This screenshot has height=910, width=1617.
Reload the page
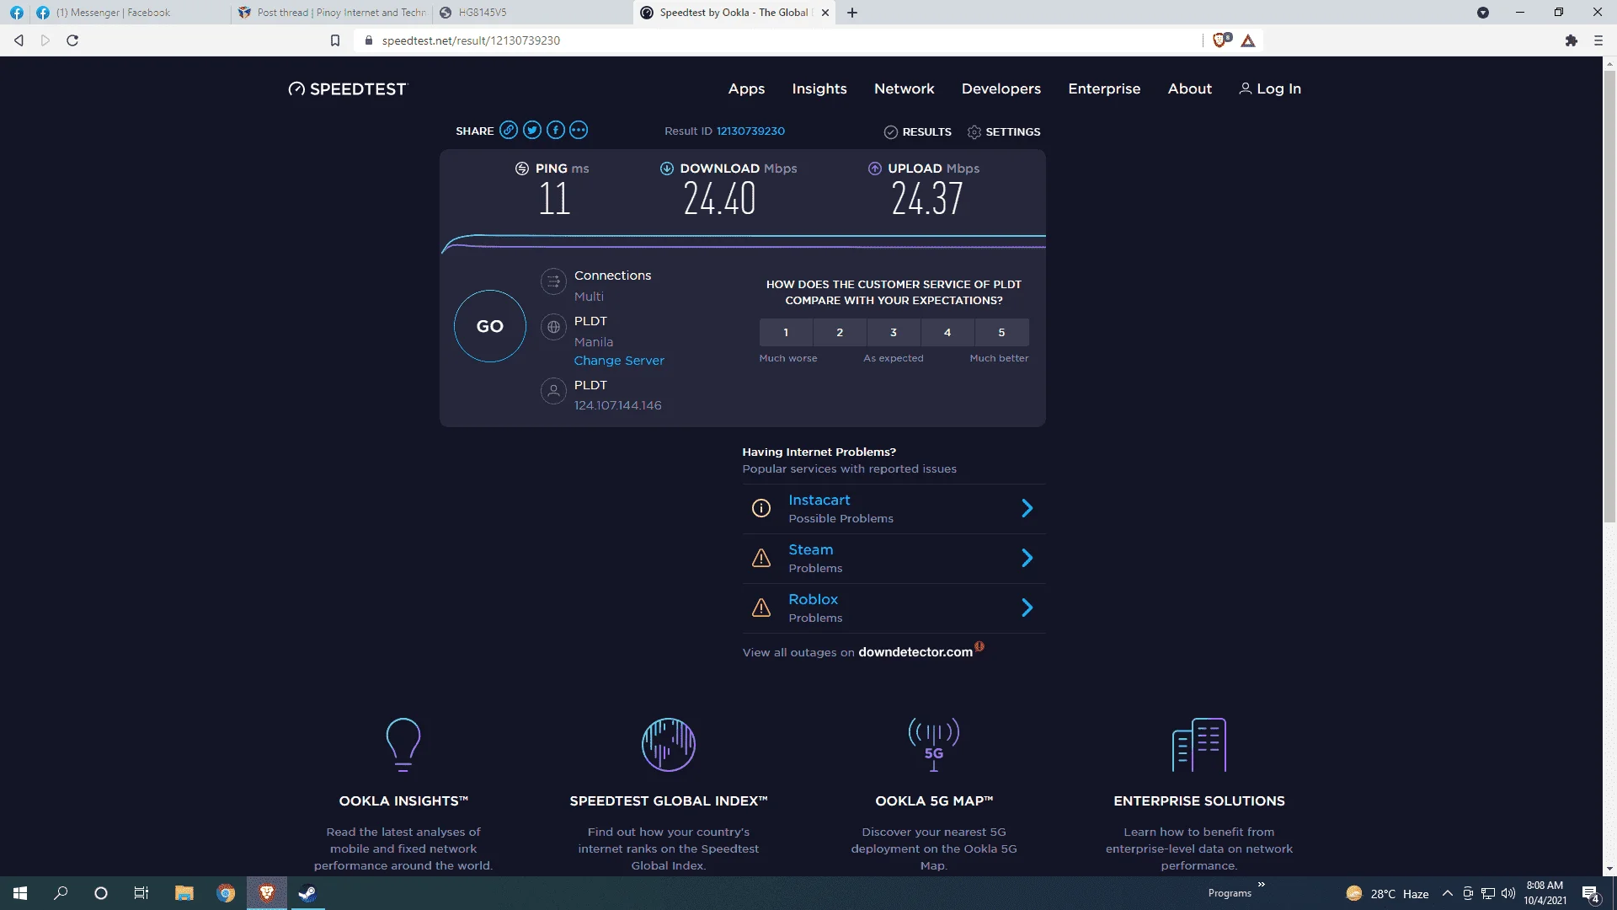point(72,40)
